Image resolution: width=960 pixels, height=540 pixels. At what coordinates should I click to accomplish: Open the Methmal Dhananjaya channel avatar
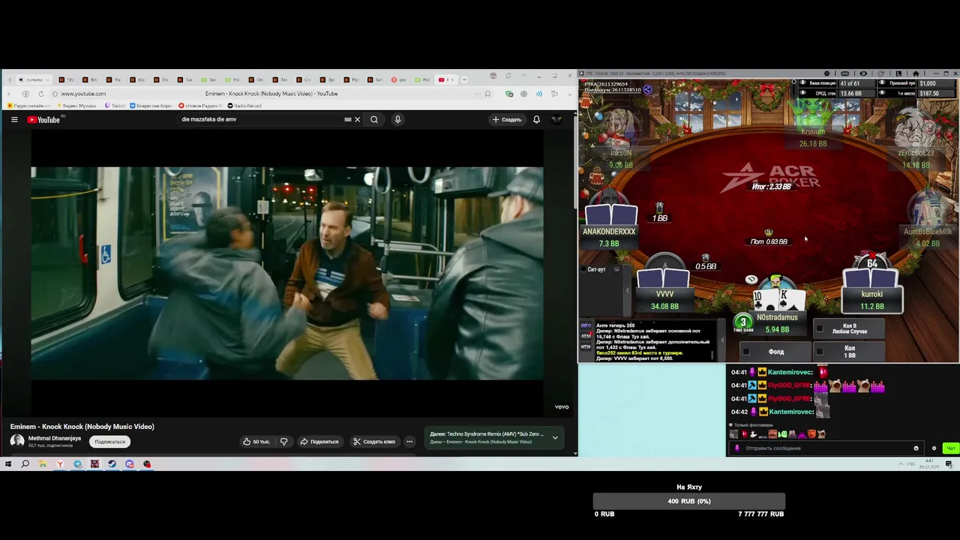(17, 441)
